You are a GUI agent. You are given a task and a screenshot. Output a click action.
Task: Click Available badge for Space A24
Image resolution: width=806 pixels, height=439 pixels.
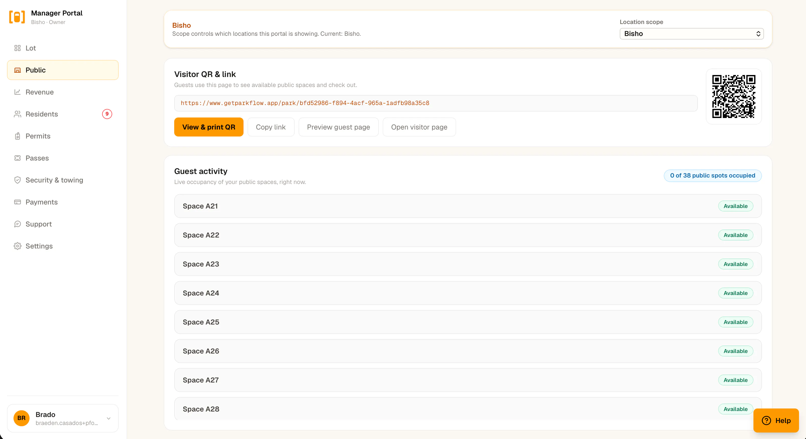(735, 293)
